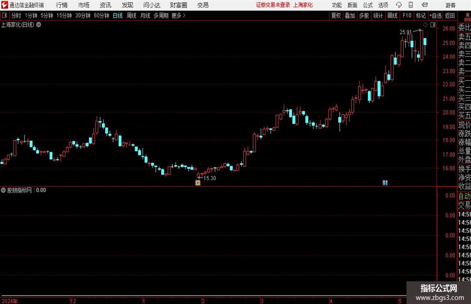Open the 交易 menu

pos(203,5)
